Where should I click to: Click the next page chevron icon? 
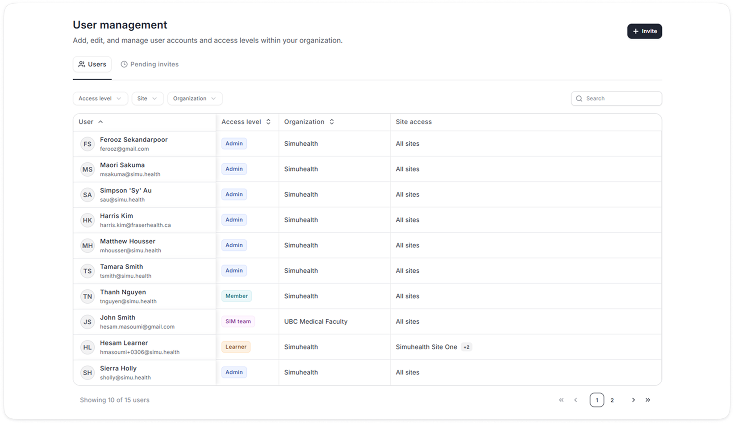[x=633, y=400]
